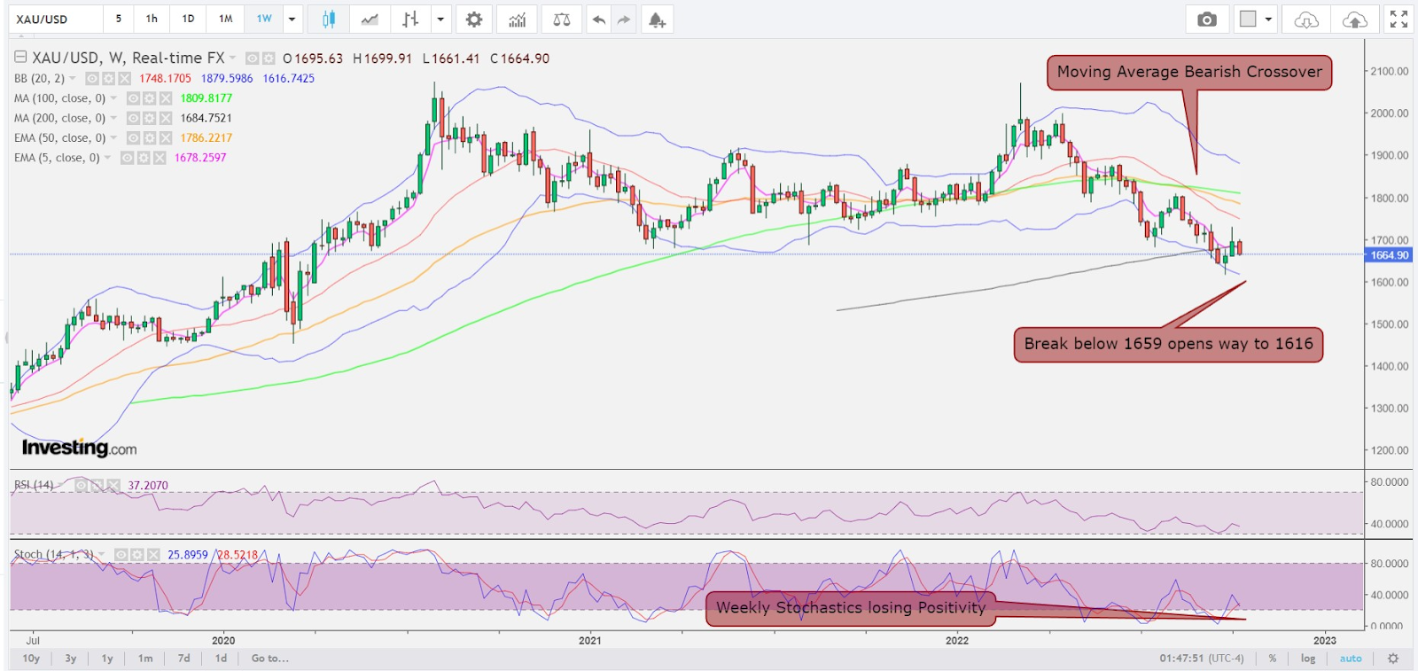Remove EMA (5, close, 0) indicator
Image resolution: width=1418 pixels, height=671 pixels.
tap(160, 158)
